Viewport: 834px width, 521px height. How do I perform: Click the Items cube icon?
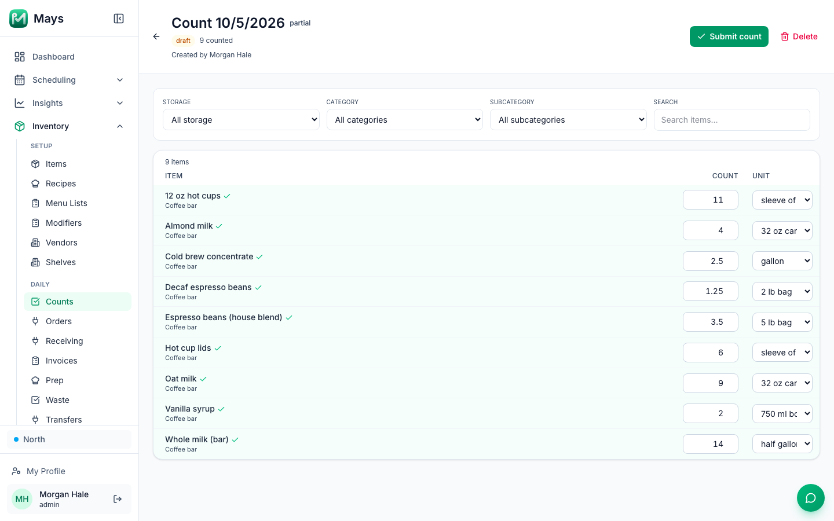tap(35, 164)
